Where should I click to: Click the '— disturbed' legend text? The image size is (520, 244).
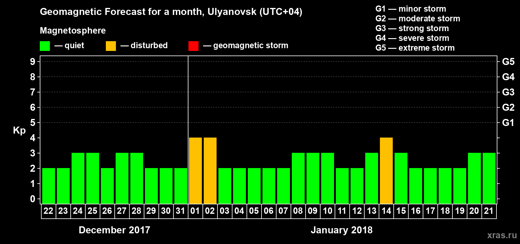144,45
